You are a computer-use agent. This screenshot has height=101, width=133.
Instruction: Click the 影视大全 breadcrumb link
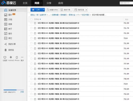pyautogui.click(x=72, y=15)
